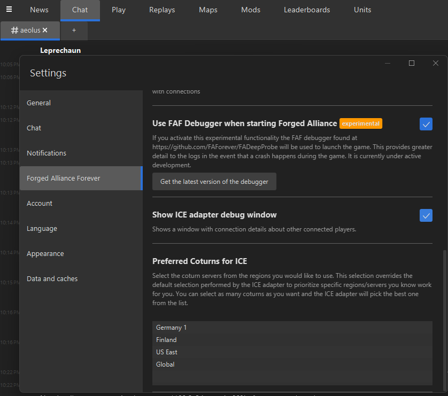Open the Replays tab

162,10
